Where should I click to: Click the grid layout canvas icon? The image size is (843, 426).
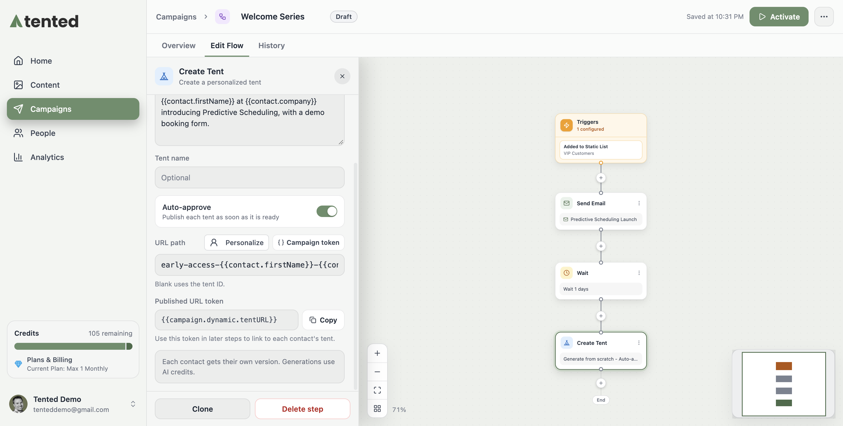pos(377,408)
